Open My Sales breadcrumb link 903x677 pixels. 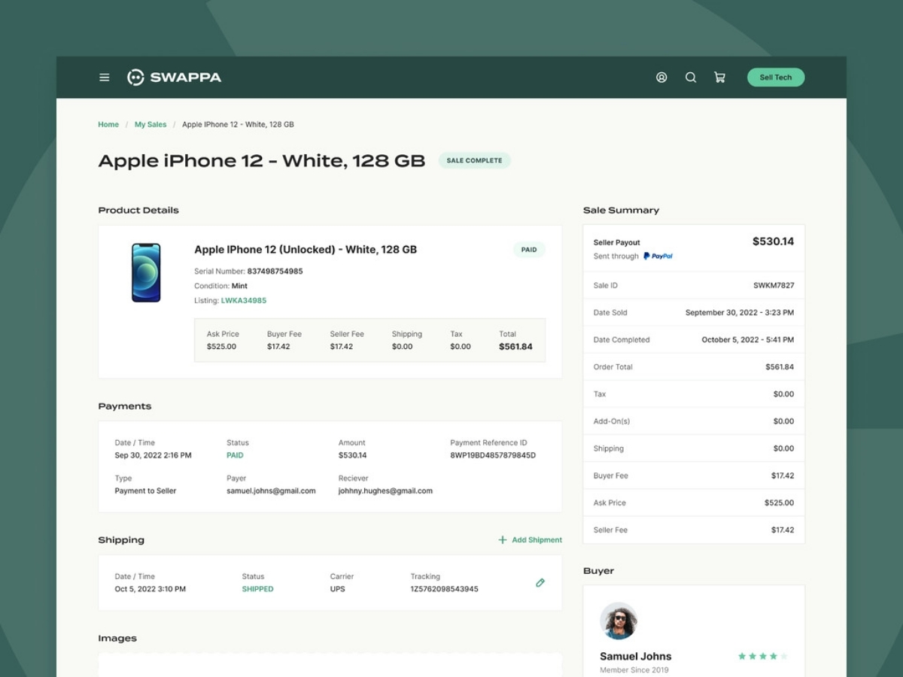150,125
